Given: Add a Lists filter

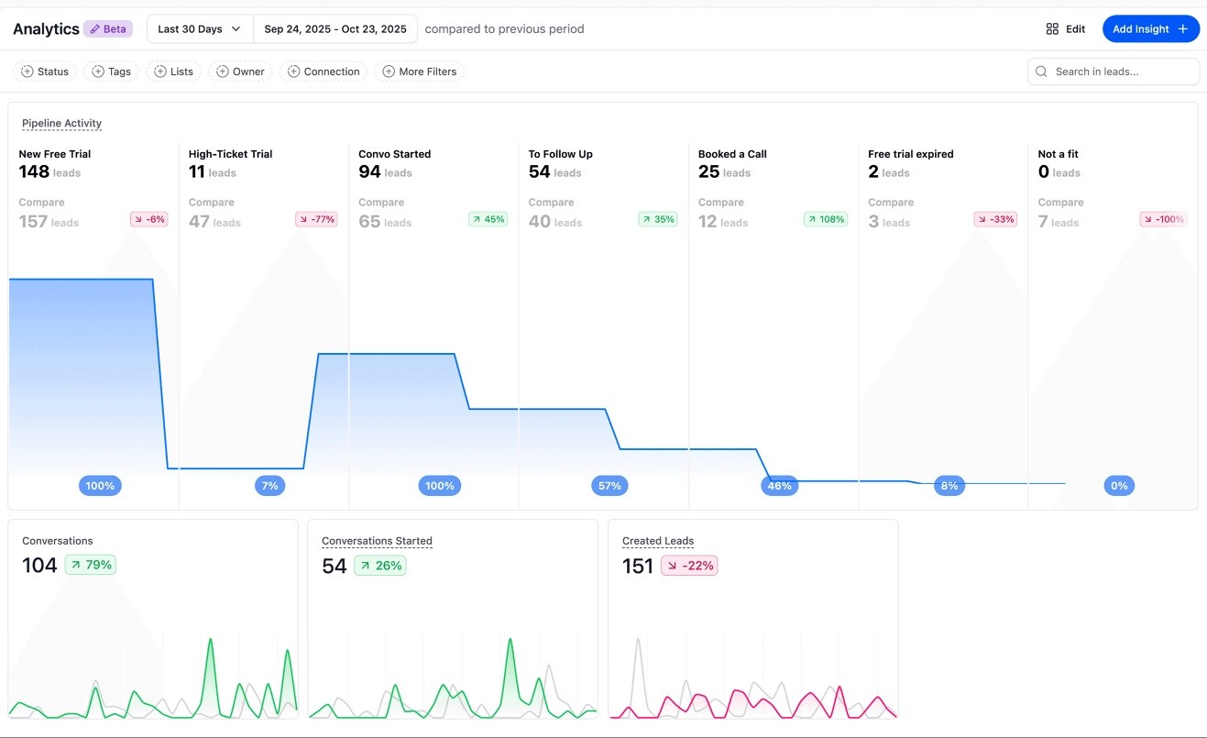Looking at the screenshot, I should [x=173, y=72].
